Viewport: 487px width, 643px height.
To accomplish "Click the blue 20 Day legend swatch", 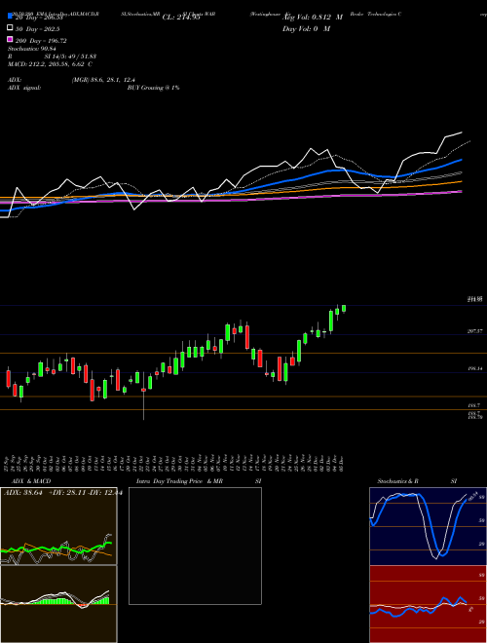I will coord(10,16).
